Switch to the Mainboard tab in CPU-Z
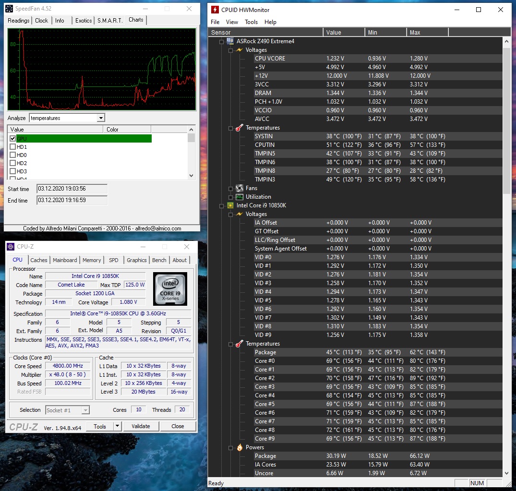 pyautogui.click(x=65, y=260)
